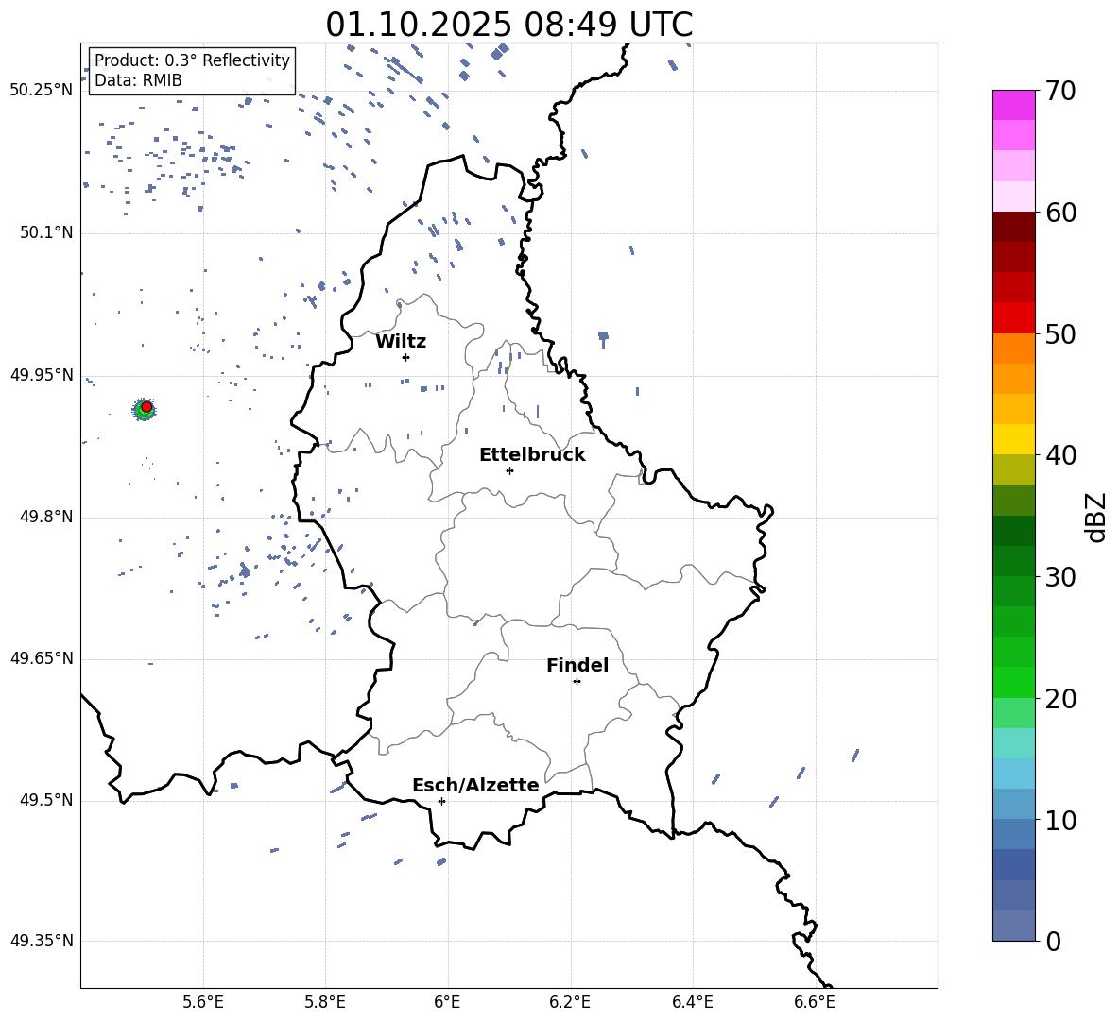Click the 49.8°N latitude label

[x=46, y=517]
